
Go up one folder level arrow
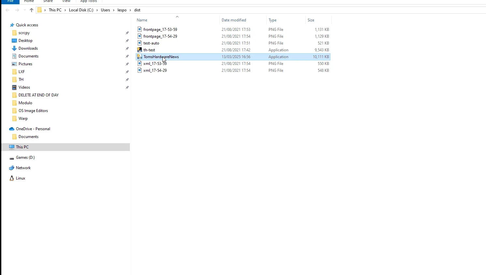[x=32, y=10]
